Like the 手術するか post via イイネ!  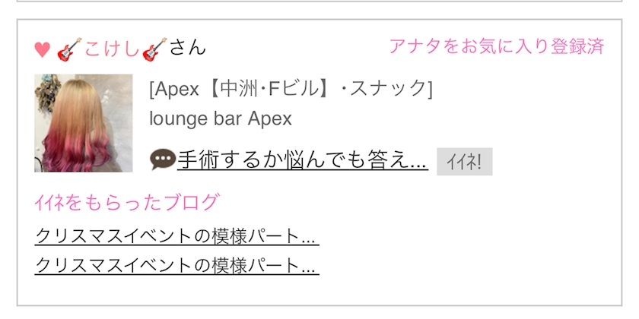(465, 162)
